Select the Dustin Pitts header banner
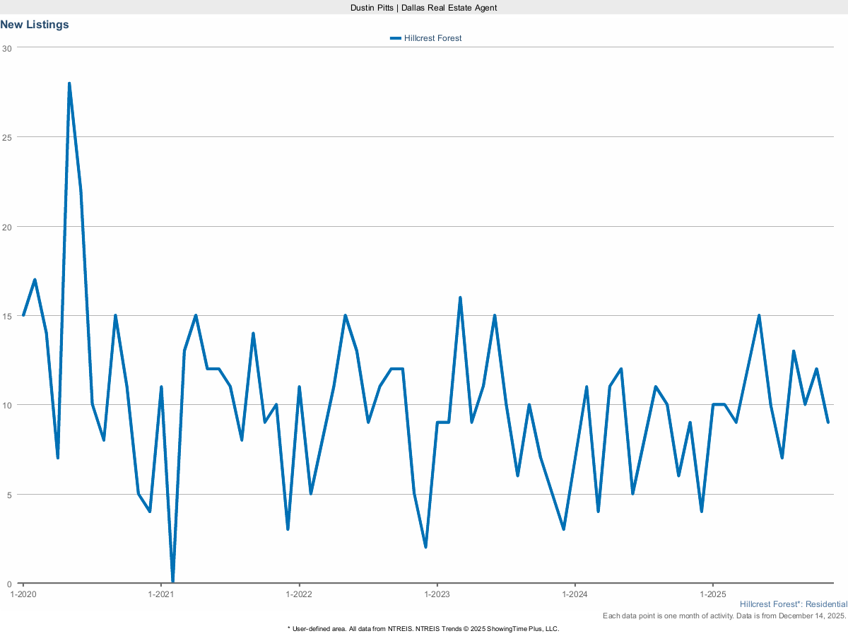Viewport: 848px width, 636px height. (423, 8)
